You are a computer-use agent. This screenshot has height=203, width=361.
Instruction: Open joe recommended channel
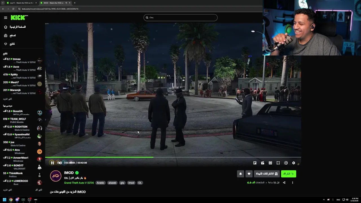click(23, 144)
